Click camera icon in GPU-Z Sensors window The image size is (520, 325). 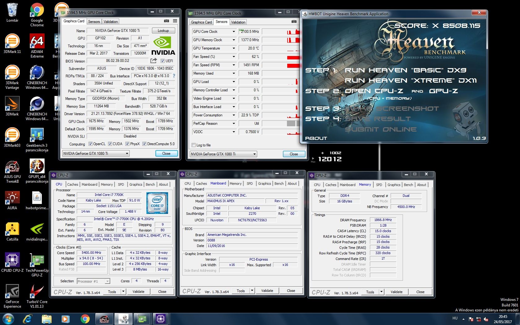pyautogui.click(x=294, y=21)
